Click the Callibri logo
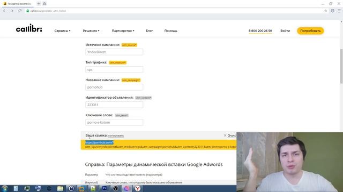343x192 pixels. click(x=29, y=28)
